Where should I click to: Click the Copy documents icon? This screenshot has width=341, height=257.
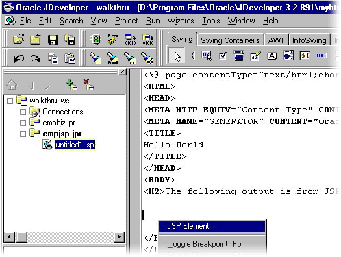click(53, 58)
